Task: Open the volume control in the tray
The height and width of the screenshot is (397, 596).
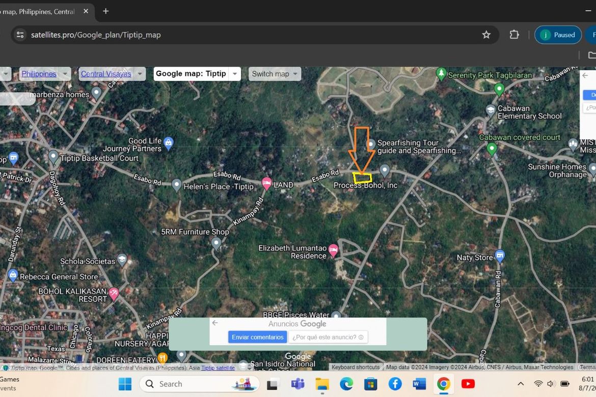Action: [x=551, y=384]
